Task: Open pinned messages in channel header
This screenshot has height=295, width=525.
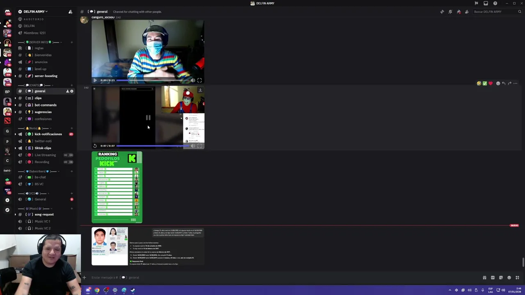Action: [459, 11]
